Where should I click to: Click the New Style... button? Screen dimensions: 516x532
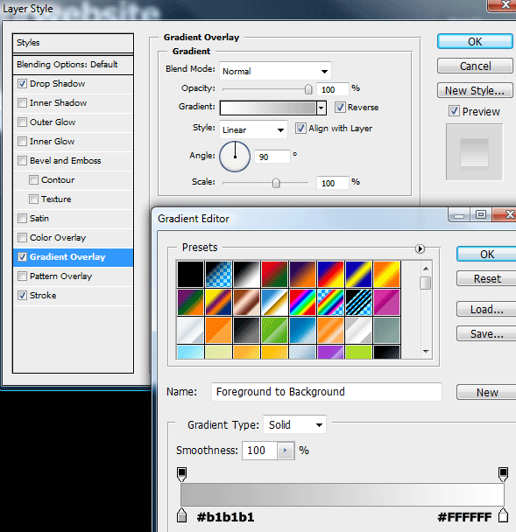click(x=475, y=91)
